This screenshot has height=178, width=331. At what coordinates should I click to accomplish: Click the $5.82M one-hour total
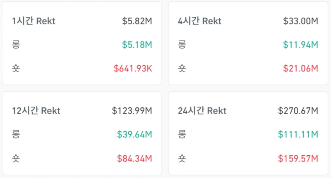coord(137,21)
